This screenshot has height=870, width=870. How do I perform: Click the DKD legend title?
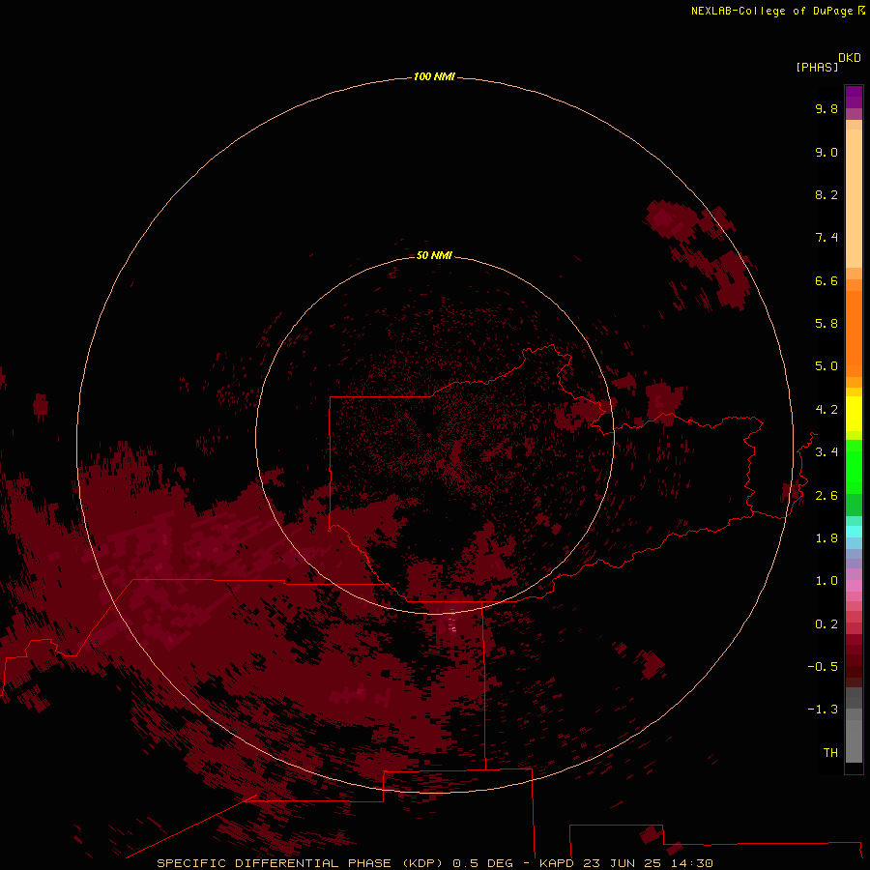pyautogui.click(x=849, y=58)
